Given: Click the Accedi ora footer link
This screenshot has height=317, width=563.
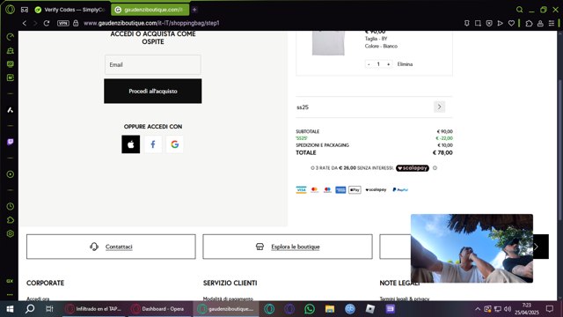Looking at the screenshot, I should [38, 299].
